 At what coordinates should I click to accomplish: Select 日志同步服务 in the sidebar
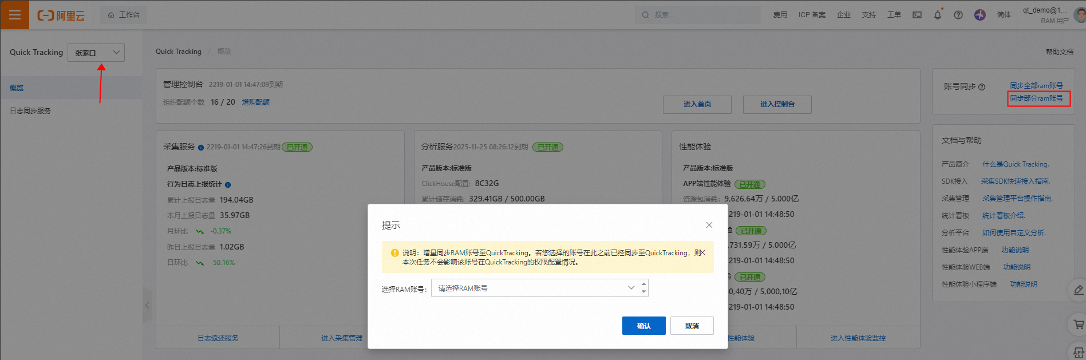[x=72, y=110]
